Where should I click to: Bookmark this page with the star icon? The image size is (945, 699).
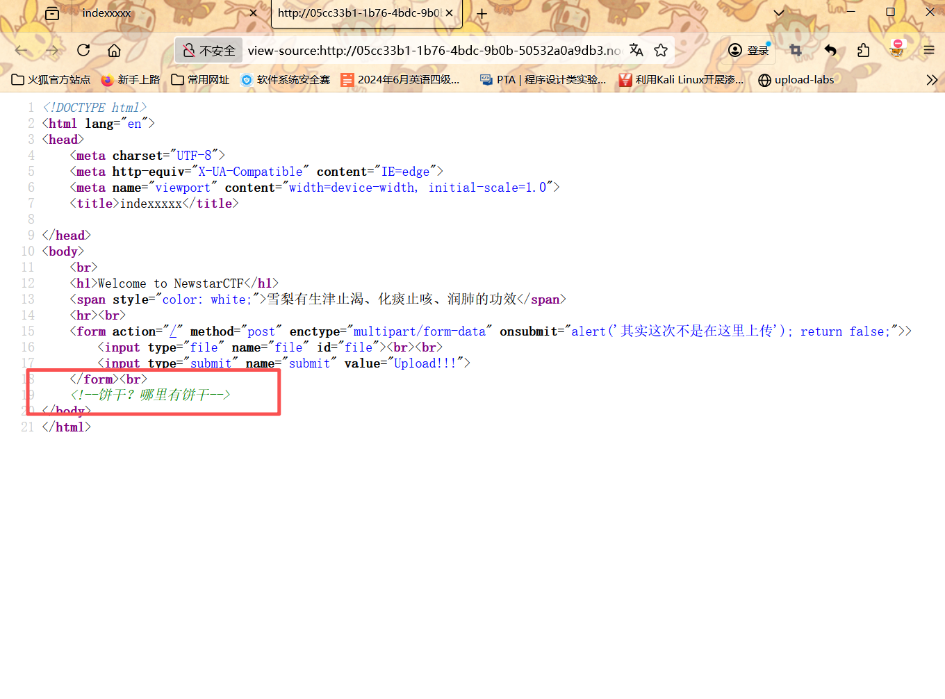[661, 50]
